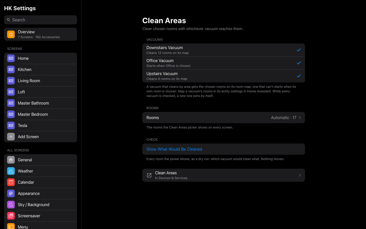Click the Sky / Background moon icon
Viewport: 366px width, 229px height.
tap(11, 205)
